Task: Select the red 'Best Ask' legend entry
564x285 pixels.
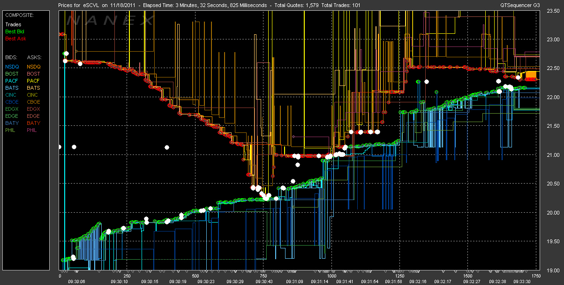Action: 15,39
